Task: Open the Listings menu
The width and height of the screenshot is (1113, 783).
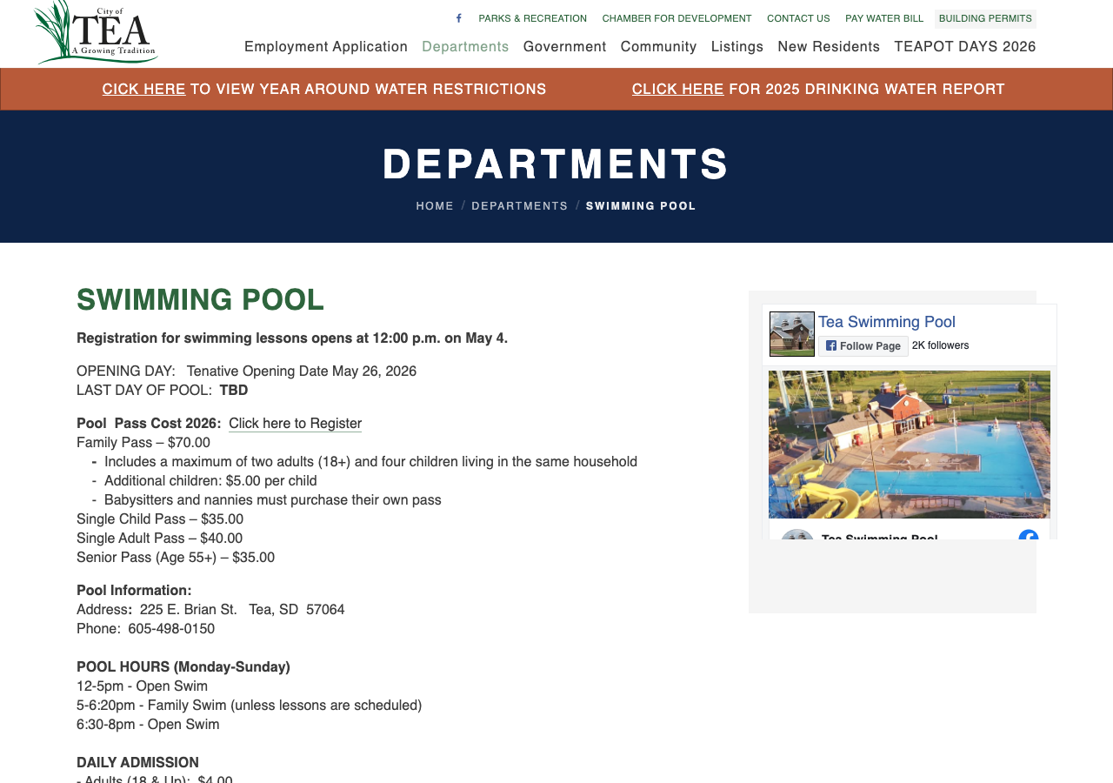Action: [737, 47]
